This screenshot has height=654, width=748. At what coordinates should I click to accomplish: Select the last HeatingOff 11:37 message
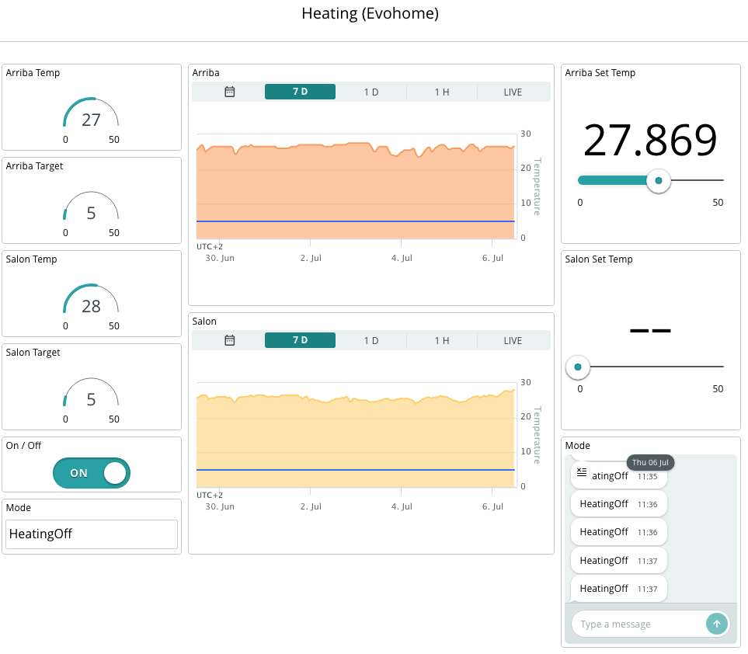(619, 589)
